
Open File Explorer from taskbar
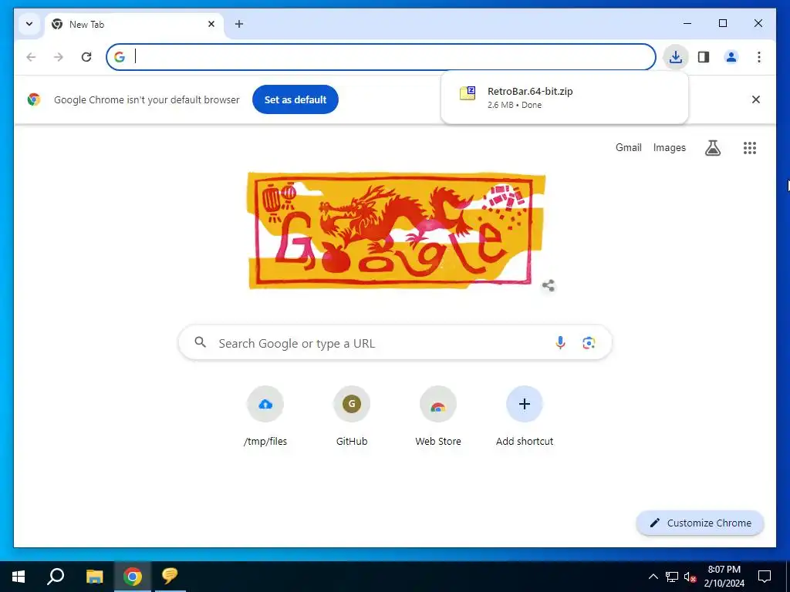(94, 577)
